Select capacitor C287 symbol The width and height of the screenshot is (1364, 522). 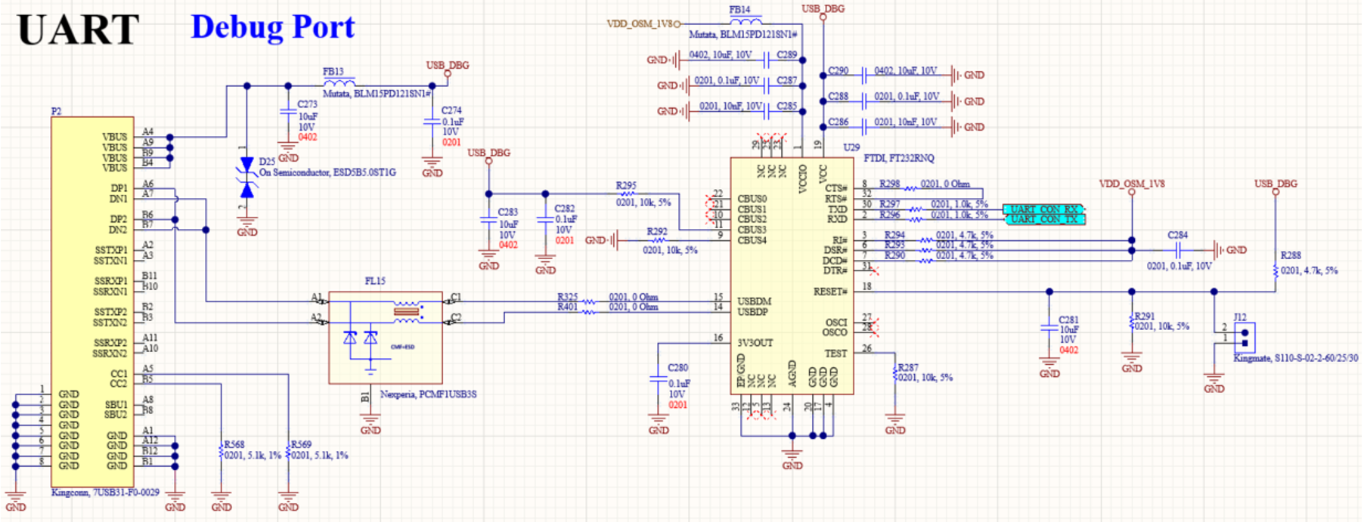767,85
